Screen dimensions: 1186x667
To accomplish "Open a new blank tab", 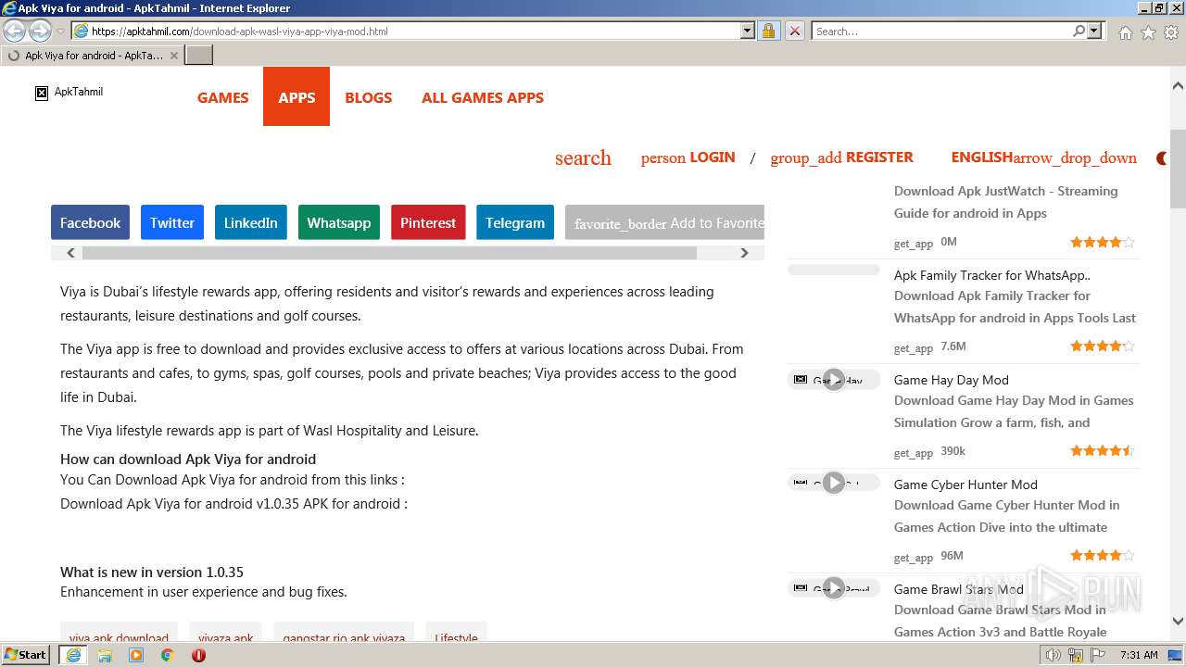I will 199,56.
